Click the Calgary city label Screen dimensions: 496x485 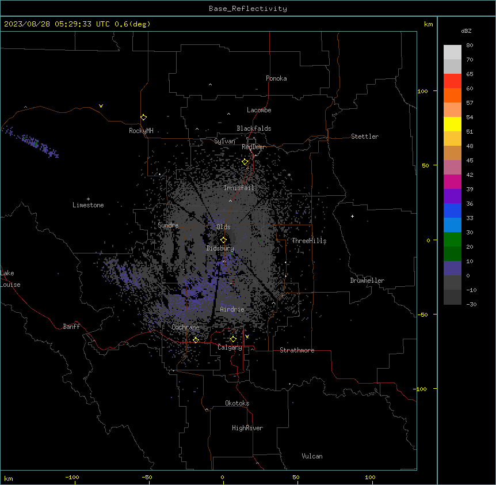point(230,347)
